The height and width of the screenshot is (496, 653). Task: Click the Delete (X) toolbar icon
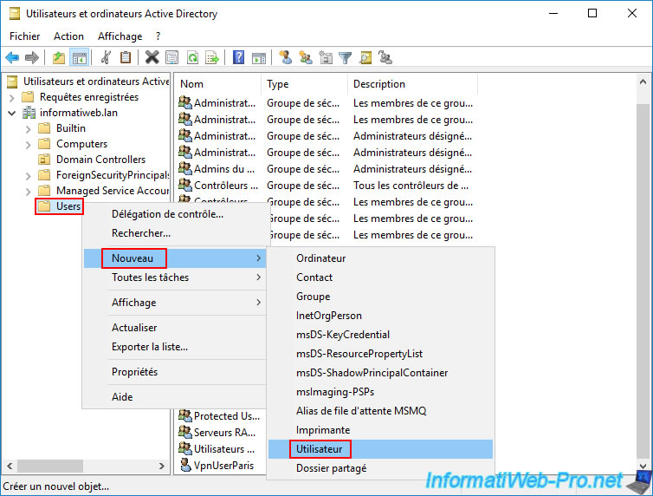point(152,58)
